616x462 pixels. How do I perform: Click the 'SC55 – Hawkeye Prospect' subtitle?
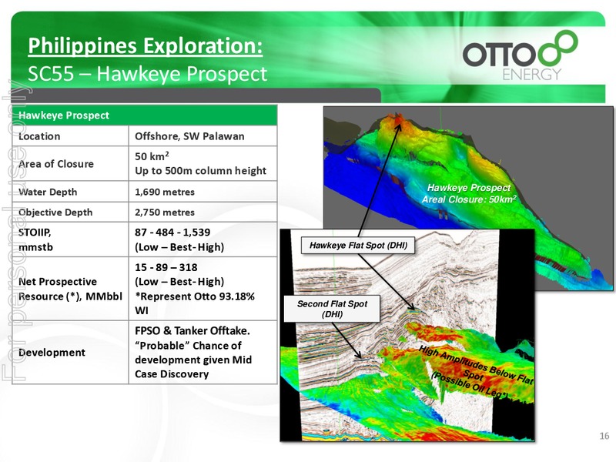[x=147, y=73]
